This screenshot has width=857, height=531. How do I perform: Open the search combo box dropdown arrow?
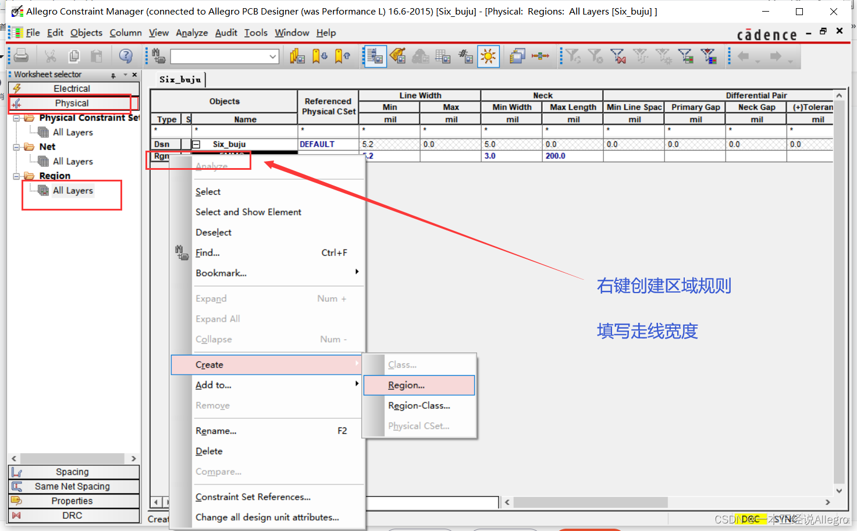273,56
